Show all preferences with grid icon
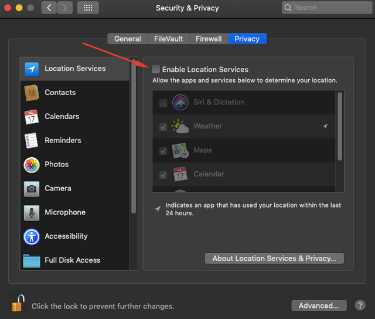 pyautogui.click(x=88, y=8)
